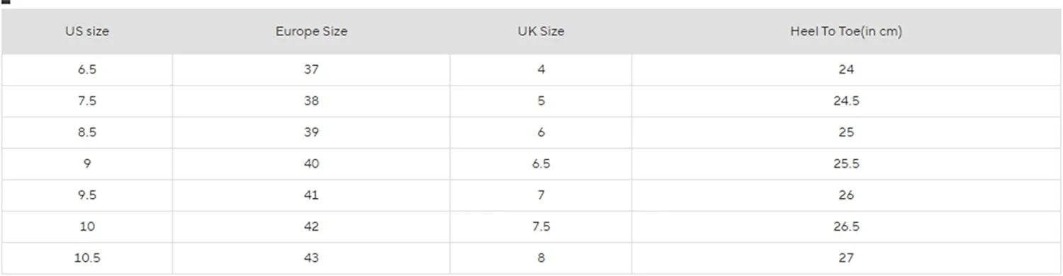This screenshot has height=276, width=1063.
Task: Select UK size 7.5 cell
Action: [x=541, y=226]
